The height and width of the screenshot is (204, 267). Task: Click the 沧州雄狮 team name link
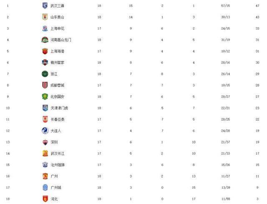point(58,165)
